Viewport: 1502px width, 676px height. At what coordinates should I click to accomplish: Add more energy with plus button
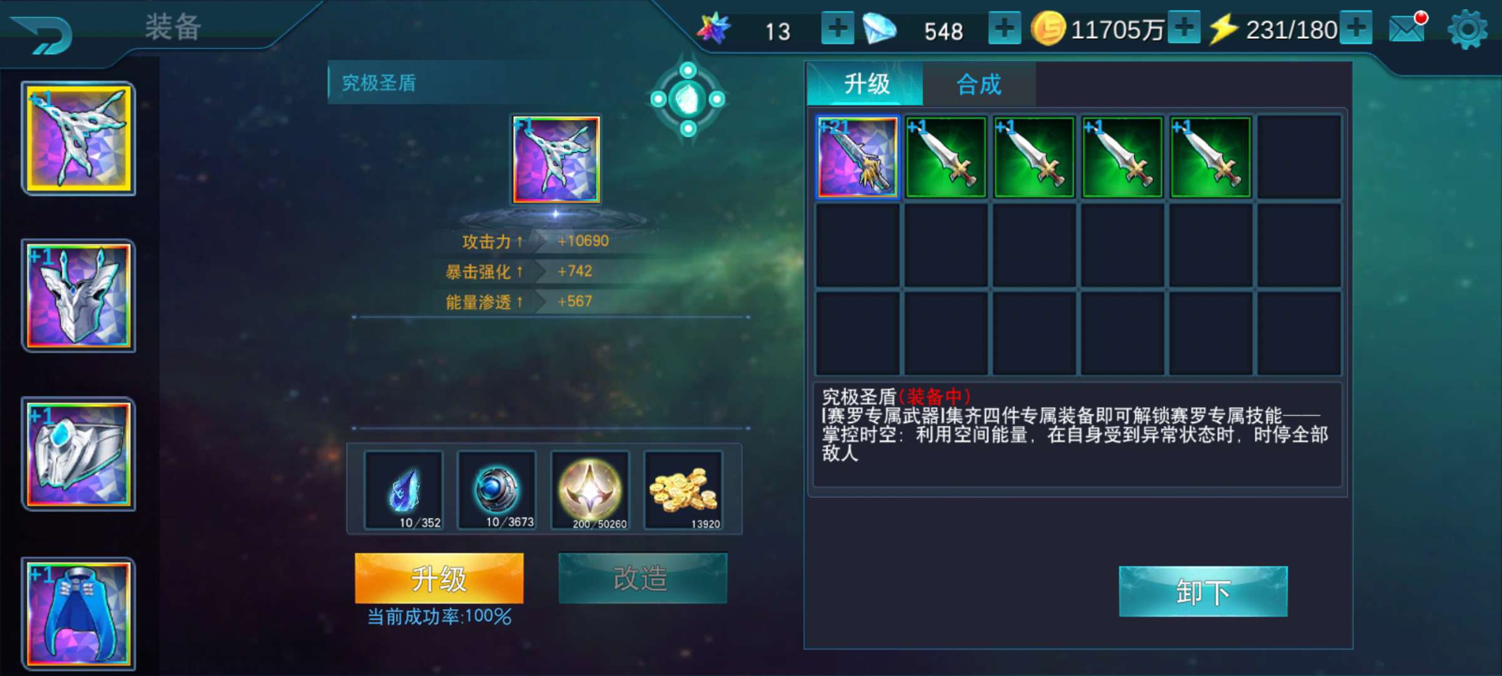(x=1356, y=28)
